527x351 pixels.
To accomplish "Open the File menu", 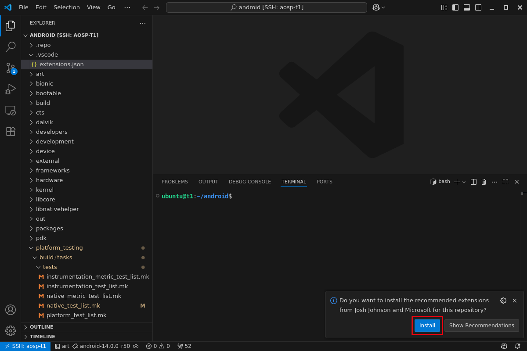I will [x=24, y=7].
